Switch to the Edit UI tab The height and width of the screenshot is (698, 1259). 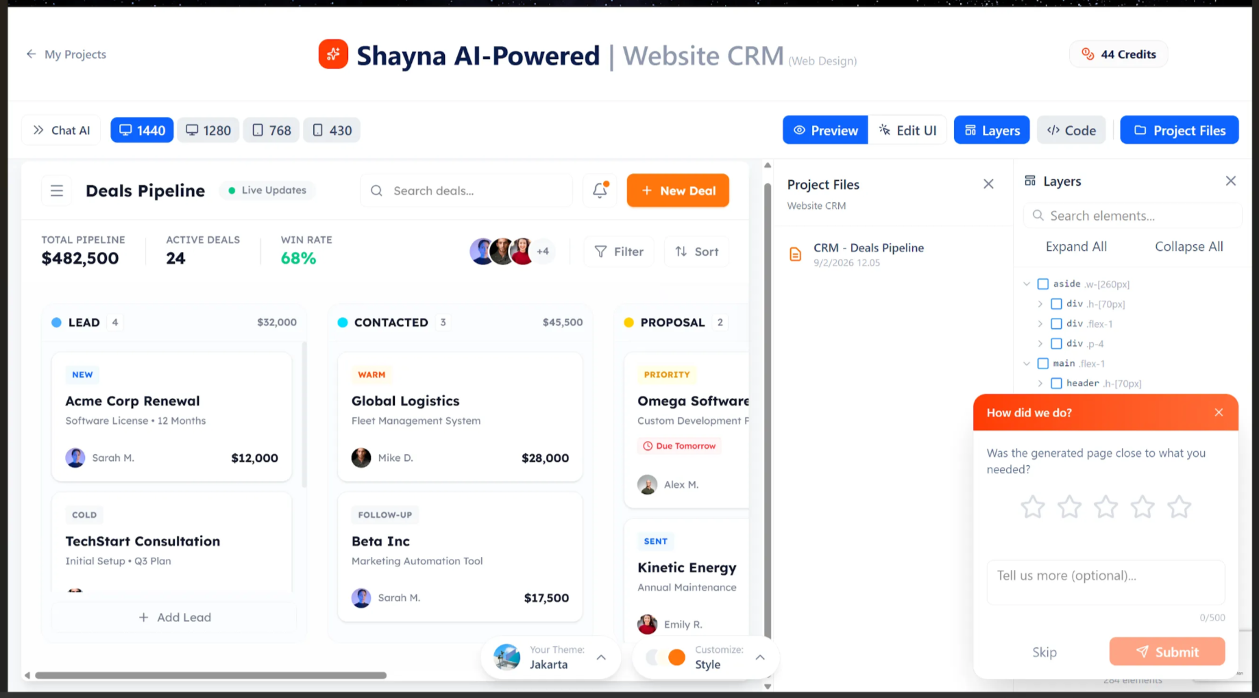[908, 129]
